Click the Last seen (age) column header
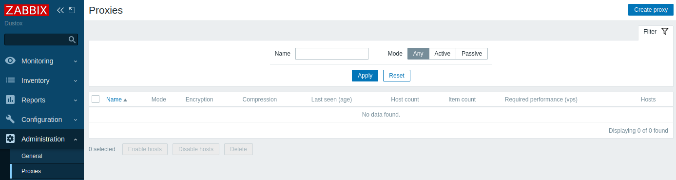The height and width of the screenshot is (180, 676). [x=331, y=100]
